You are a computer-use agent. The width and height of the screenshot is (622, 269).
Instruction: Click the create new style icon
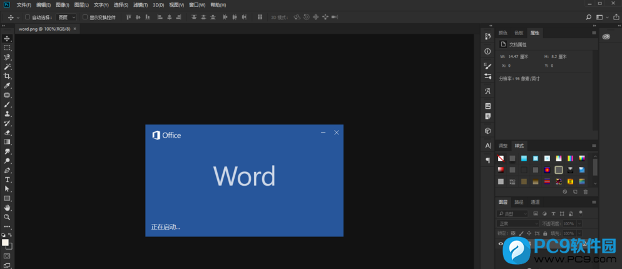[x=575, y=192]
